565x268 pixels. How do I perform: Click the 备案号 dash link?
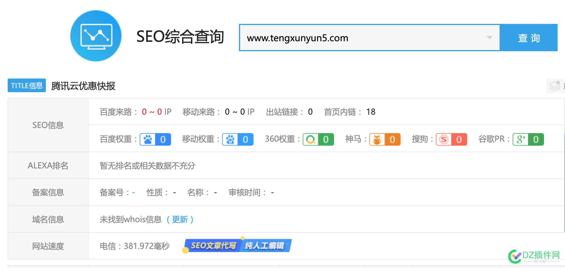[x=133, y=193]
